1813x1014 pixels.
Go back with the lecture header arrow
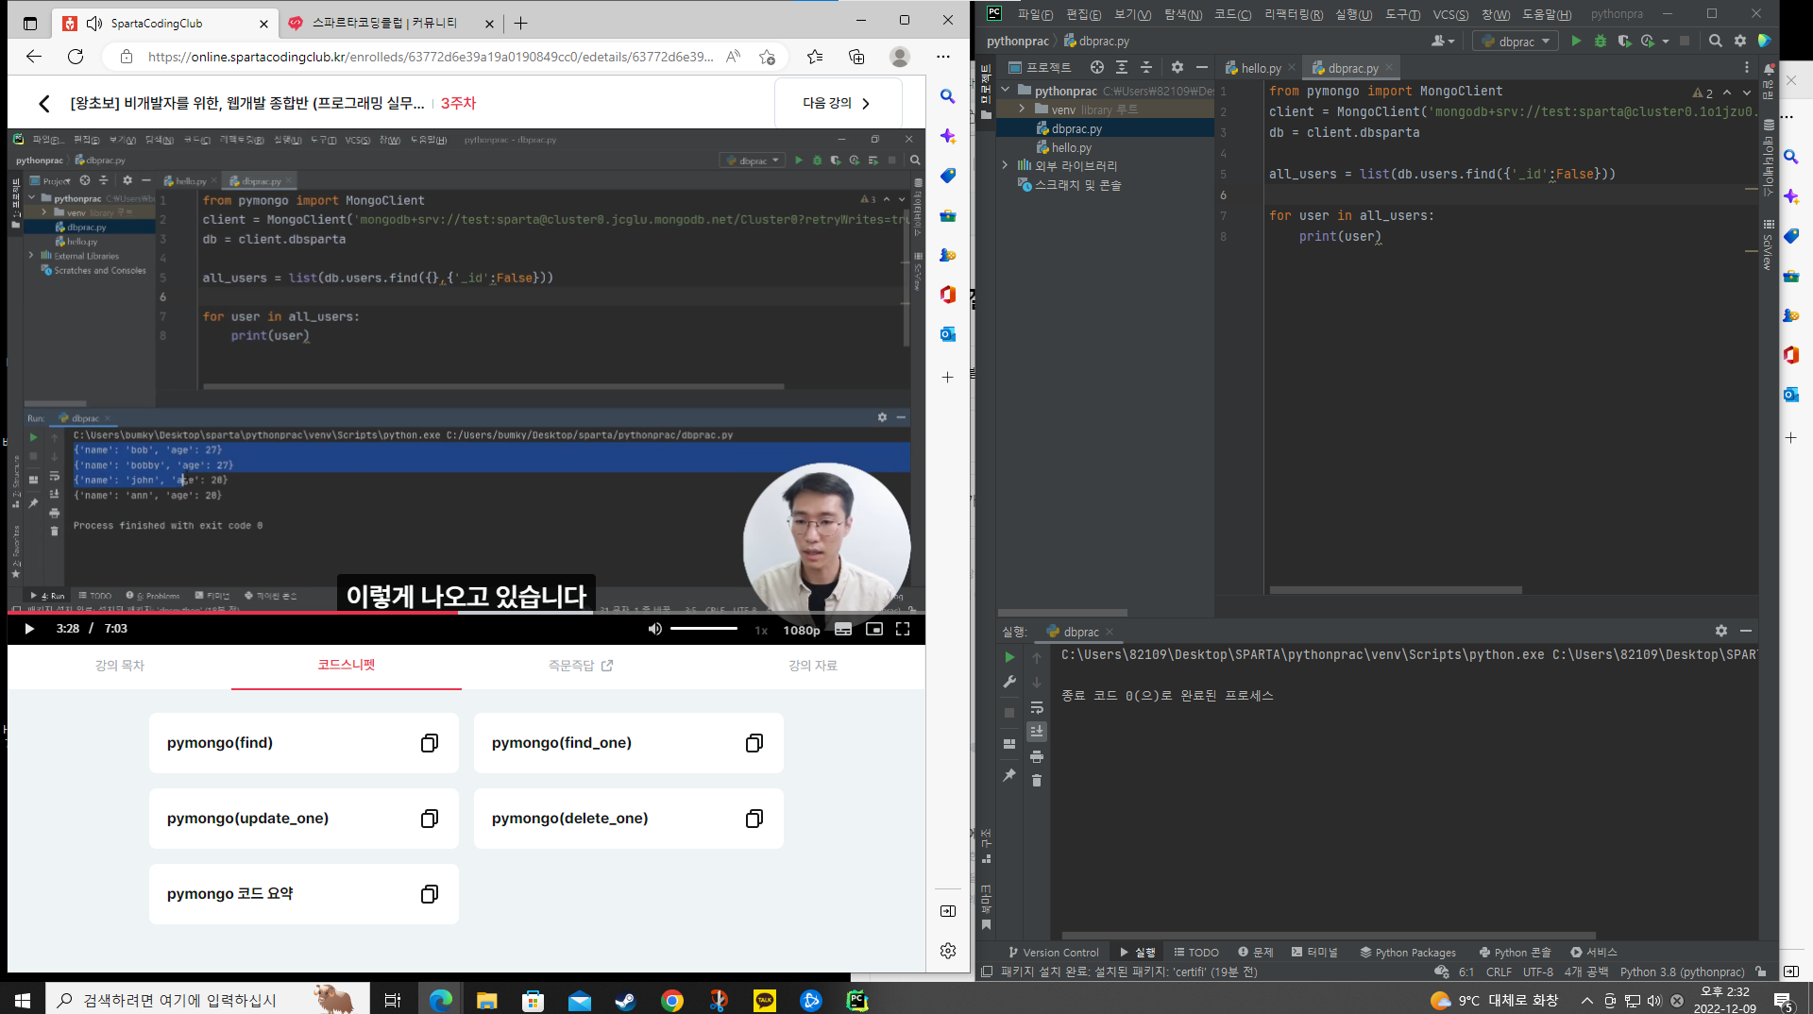click(43, 104)
